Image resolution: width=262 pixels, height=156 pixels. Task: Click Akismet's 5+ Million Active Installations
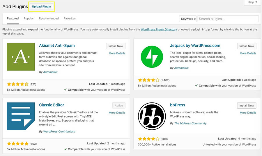tap(26, 90)
